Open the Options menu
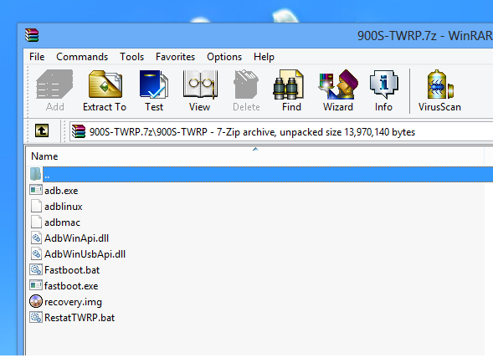 224,57
